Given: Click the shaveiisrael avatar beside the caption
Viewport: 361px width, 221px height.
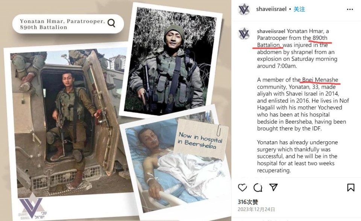Looking at the screenshot, I should (x=244, y=33).
